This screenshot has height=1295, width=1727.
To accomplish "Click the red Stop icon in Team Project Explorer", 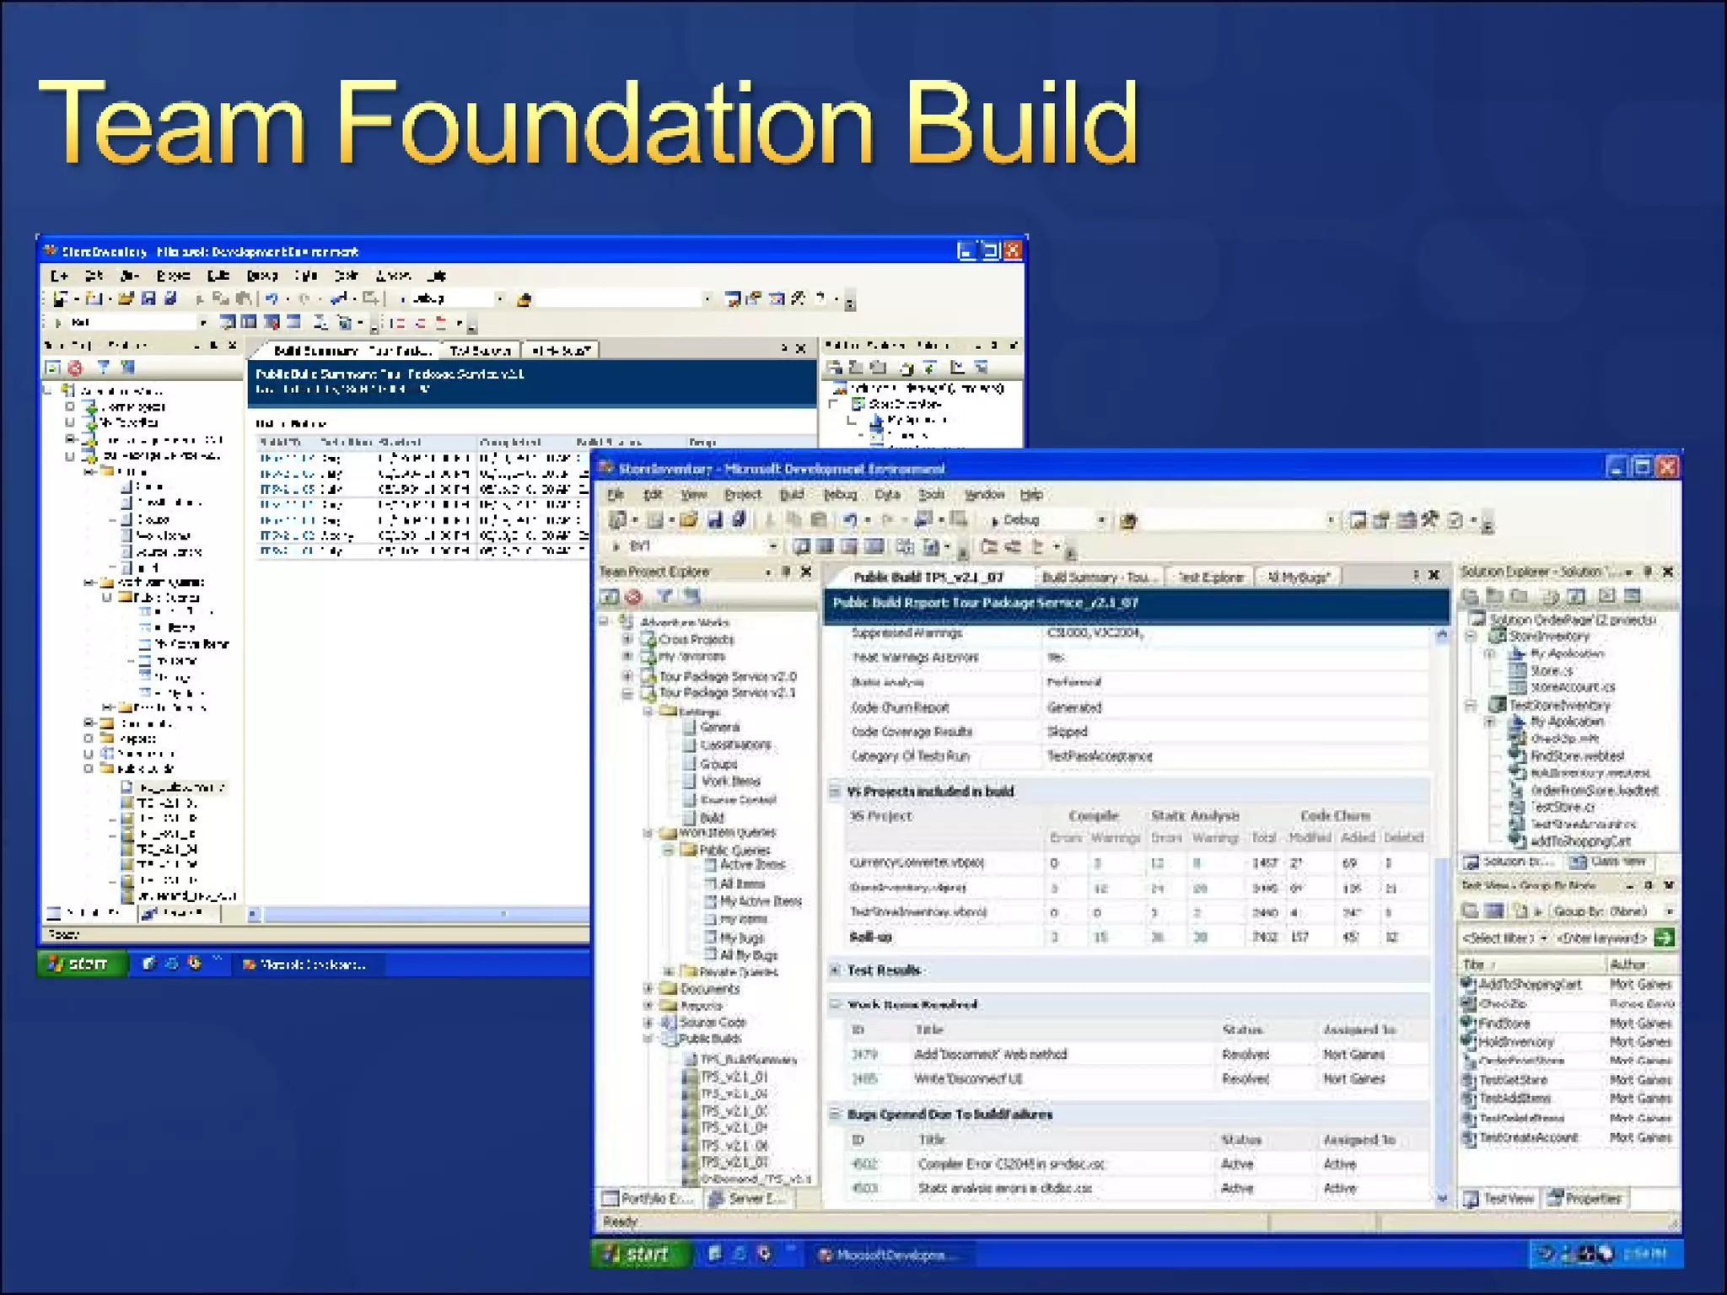I will coord(634,597).
